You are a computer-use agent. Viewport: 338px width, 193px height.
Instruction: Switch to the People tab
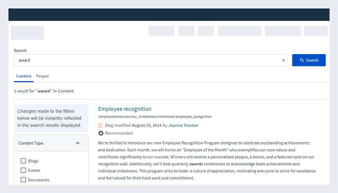point(42,76)
